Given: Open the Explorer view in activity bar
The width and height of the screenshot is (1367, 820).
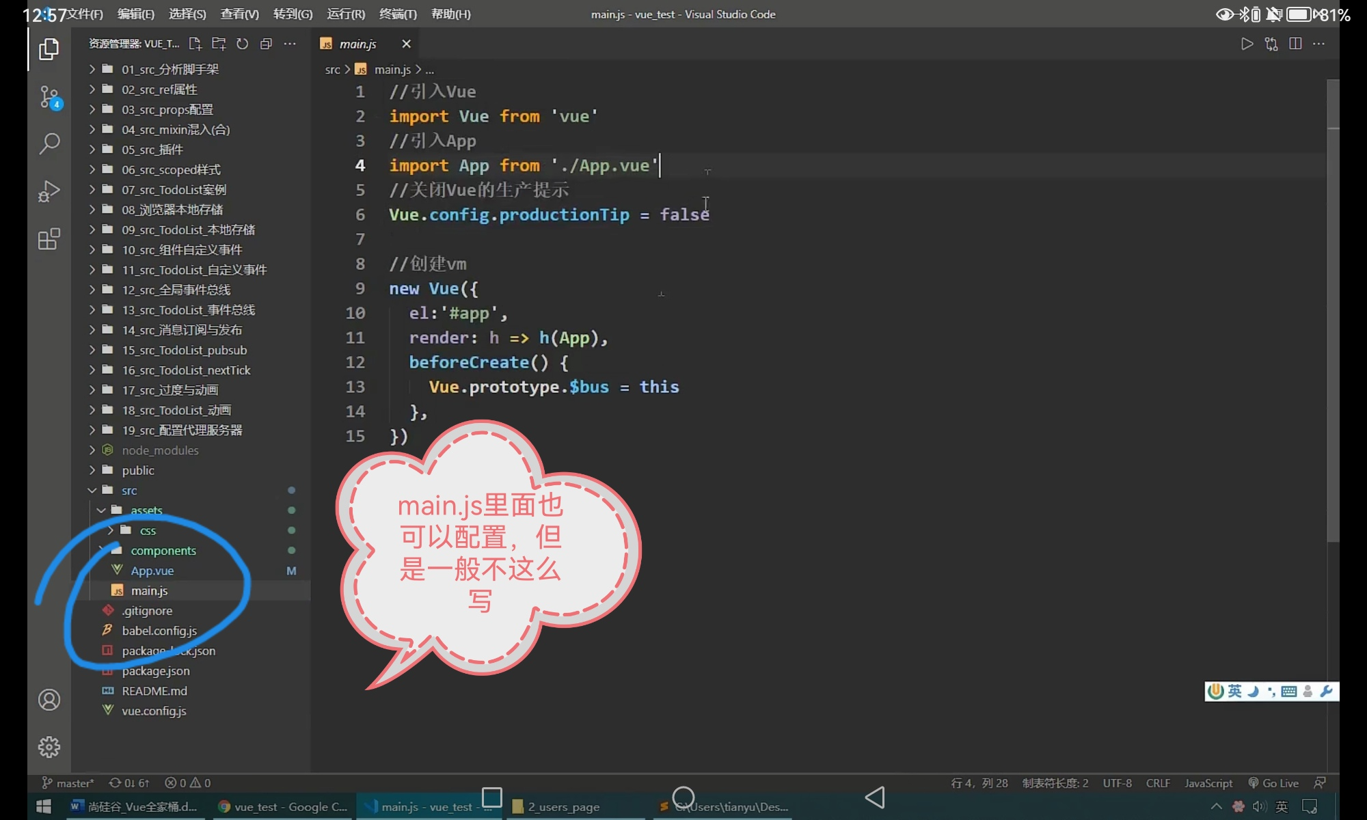Looking at the screenshot, I should point(49,49).
